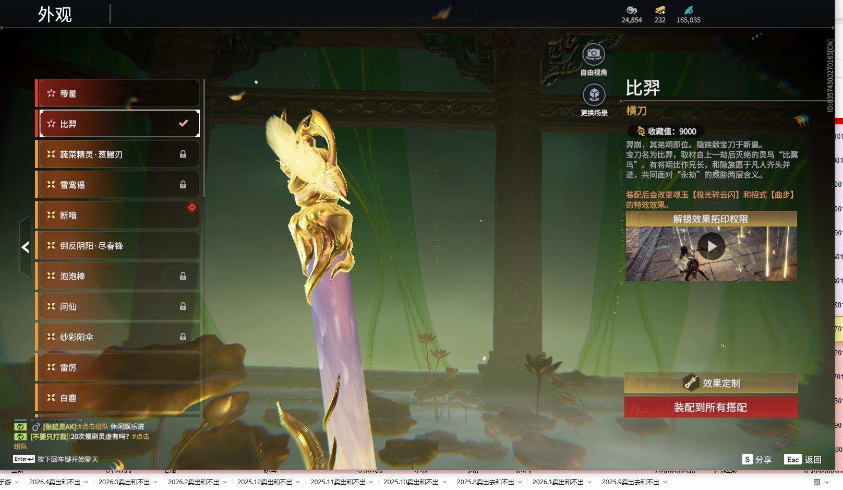The height and width of the screenshot is (490, 843).
Task: Click the rarity icon beside 倒反阴阳·尽春锋
Action: [x=51, y=245]
